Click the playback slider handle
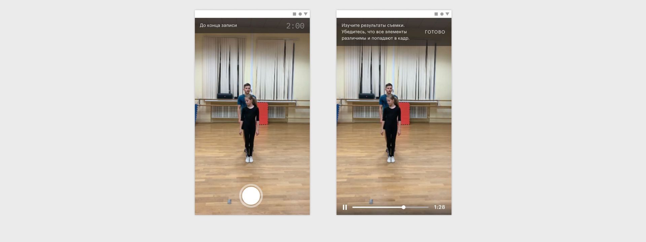Image resolution: width=646 pixels, height=242 pixels. point(403,207)
